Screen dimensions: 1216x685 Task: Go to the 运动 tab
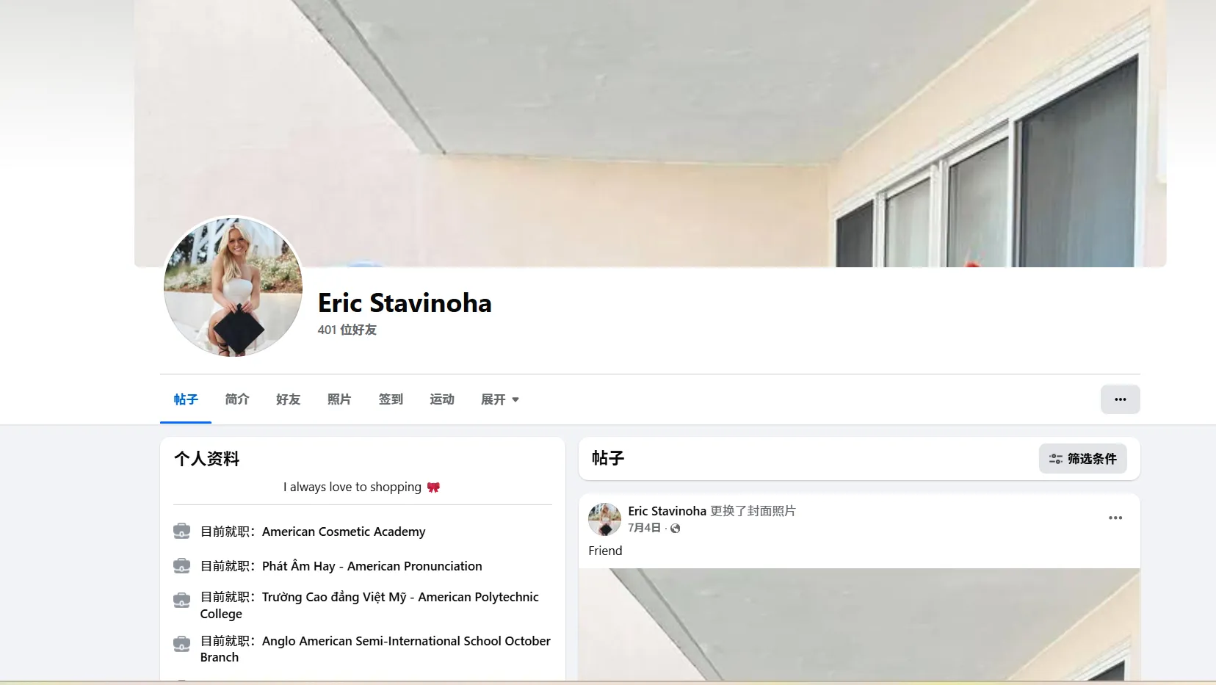click(x=442, y=399)
